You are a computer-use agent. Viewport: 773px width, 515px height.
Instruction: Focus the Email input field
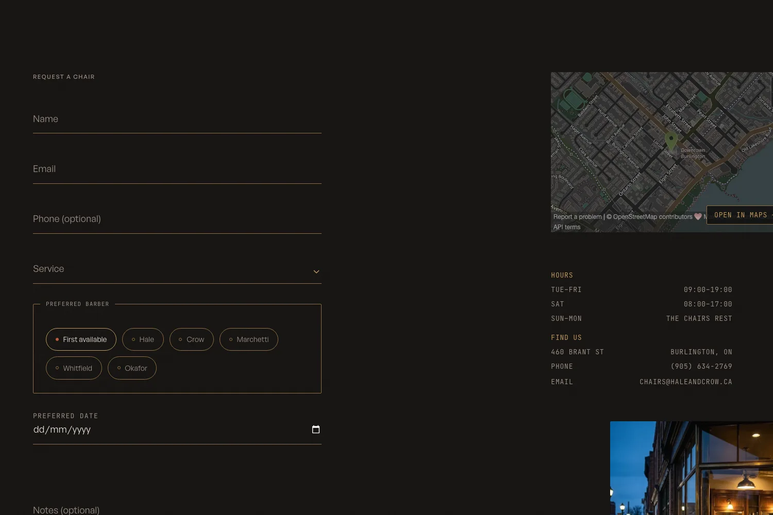(x=177, y=169)
